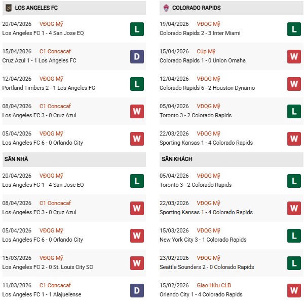This screenshot has width=304, height=302.
Task: Click the W badge for Colorado Rapids vs Union Omaha
Action: [x=294, y=56]
